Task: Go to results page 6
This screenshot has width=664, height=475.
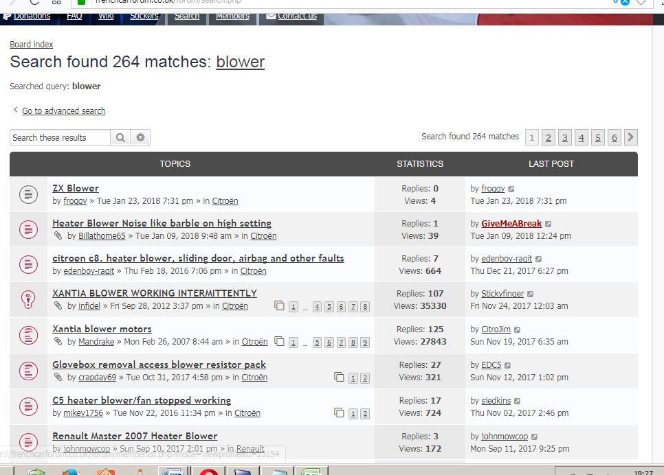Action: (x=614, y=137)
